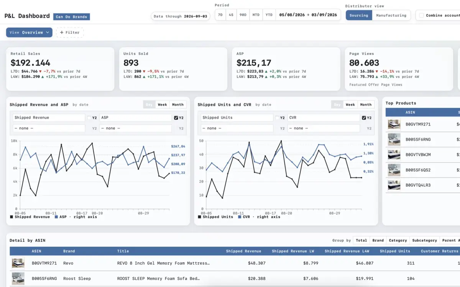This screenshot has height=287, width=460.
Task: Switch distributor view to Manufacturing
Action: coord(391,15)
